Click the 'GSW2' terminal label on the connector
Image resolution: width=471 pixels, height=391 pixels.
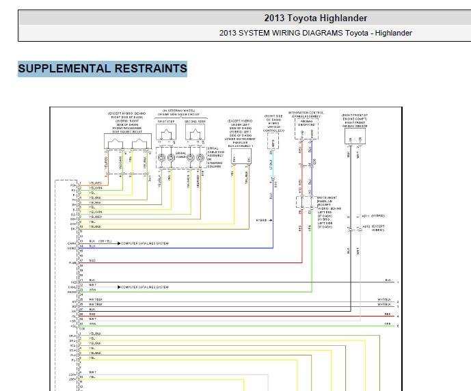72,248
